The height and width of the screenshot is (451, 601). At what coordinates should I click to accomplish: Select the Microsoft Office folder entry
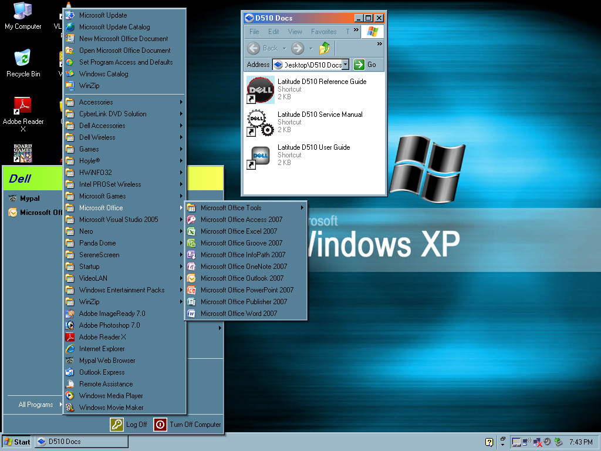coord(124,208)
